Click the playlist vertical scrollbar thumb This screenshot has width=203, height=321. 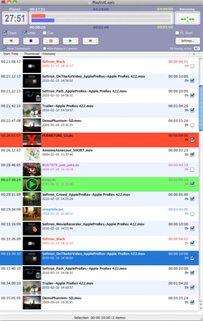tap(201, 108)
